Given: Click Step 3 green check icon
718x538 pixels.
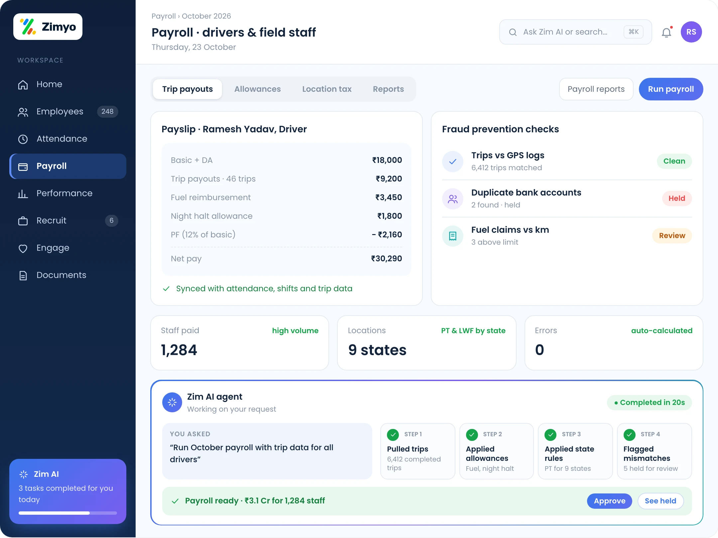Looking at the screenshot, I should (x=550, y=434).
